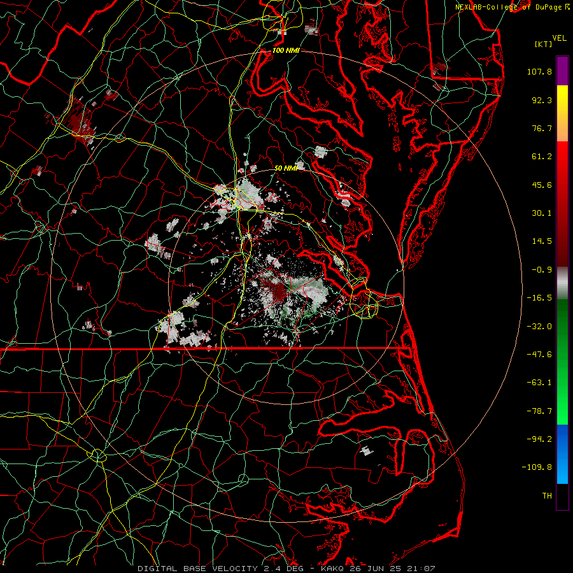Click the NEXLAB-College of DuPage credit text

point(509,7)
